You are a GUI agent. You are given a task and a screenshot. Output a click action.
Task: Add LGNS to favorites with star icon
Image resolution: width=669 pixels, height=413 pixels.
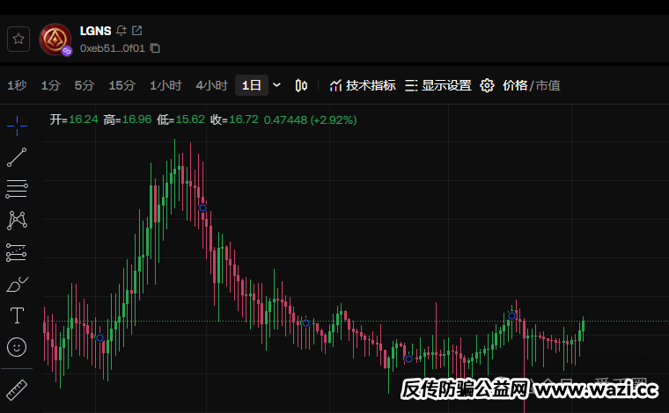(18, 40)
